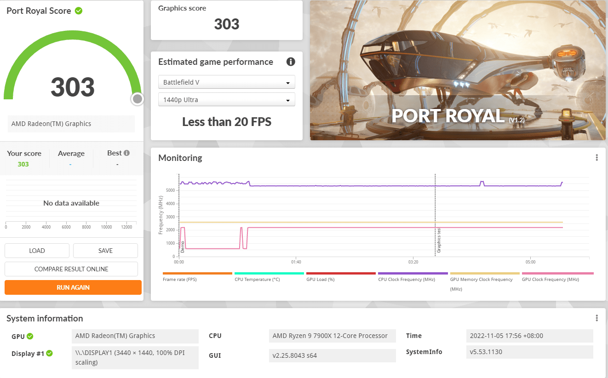Click the DISPLAY1 3440 × 1440 field
The height and width of the screenshot is (378, 608).
click(x=135, y=358)
